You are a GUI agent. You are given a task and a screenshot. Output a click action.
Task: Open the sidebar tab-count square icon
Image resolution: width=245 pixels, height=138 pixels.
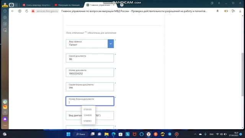coord(5,24)
